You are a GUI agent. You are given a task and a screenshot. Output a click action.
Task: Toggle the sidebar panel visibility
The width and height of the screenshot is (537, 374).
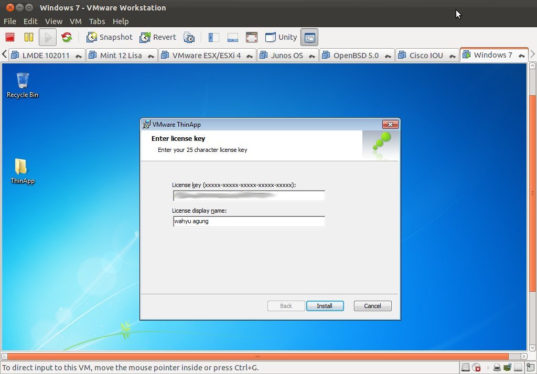click(x=213, y=37)
